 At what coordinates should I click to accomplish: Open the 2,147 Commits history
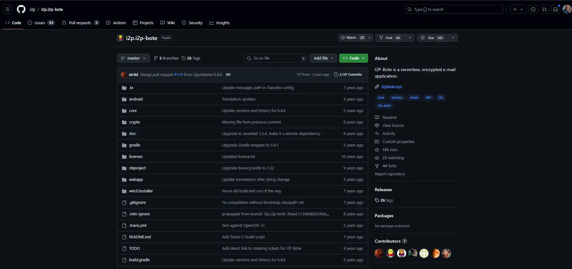(348, 74)
